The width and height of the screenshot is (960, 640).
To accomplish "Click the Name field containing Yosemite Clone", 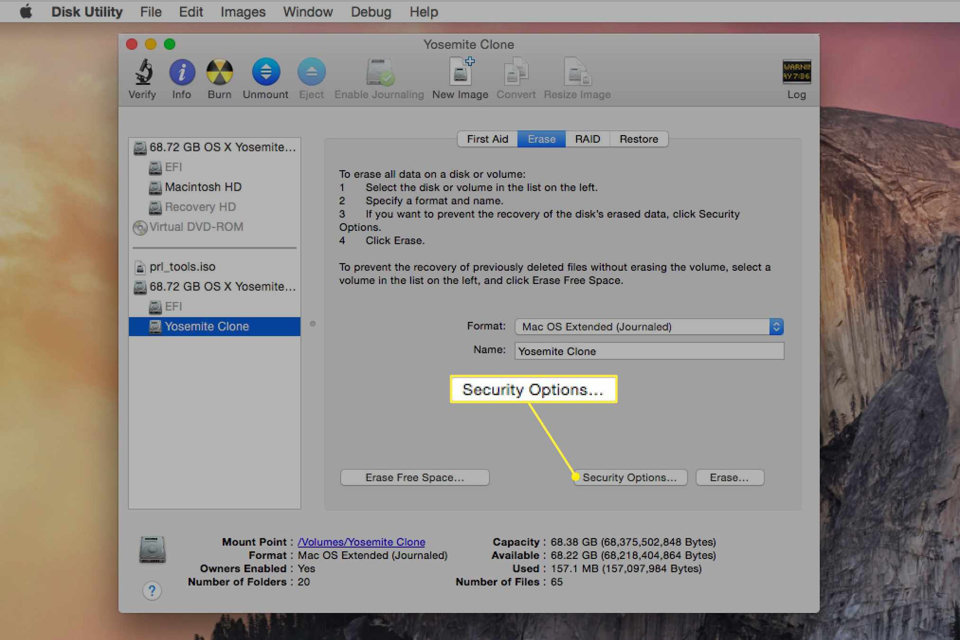I will (649, 351).
